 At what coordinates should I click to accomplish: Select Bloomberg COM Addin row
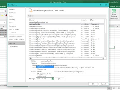pyautogui.click(x=67, y=28)
